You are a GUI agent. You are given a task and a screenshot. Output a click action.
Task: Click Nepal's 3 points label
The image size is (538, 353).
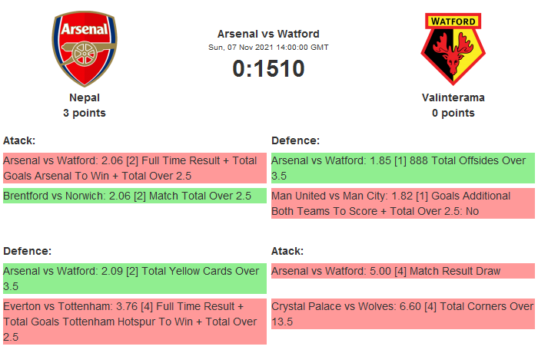tap(85, 113)
